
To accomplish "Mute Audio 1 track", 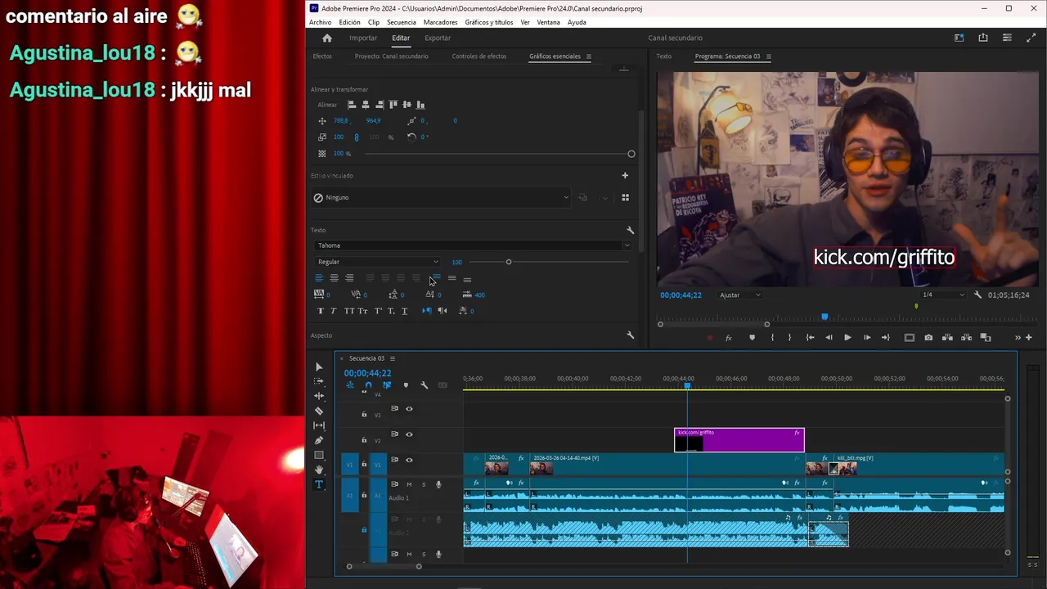I will (409, 484).
